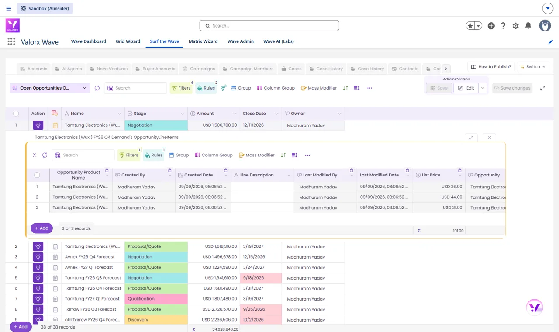Viewport: 559px width, 332px height.
Task: Open the Stage column header dropdown
Action: coord(183,114)
